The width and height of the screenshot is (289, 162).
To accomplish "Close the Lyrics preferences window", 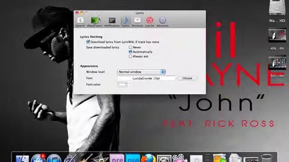I will tap(77, 13).
